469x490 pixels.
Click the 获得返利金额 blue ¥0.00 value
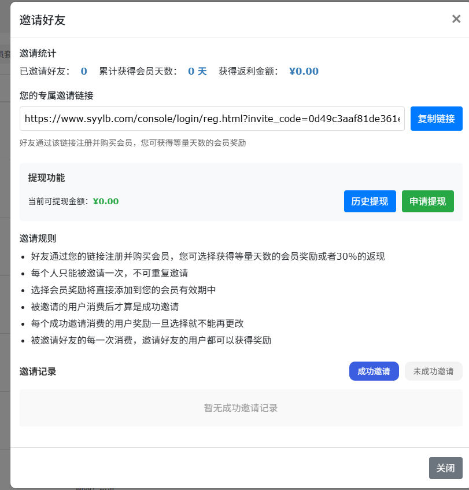pyautogui.click(x=304, y=71)
